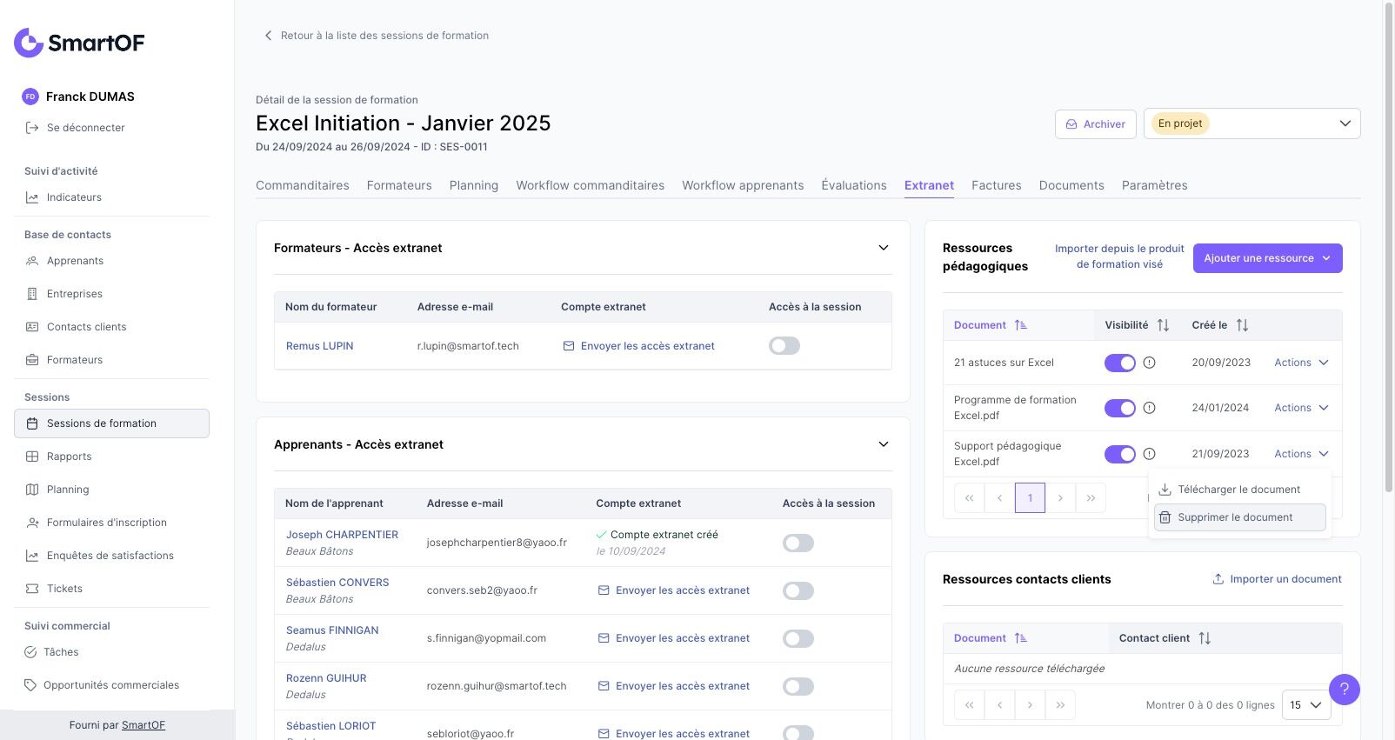Switch to the Factures tab

click(x=997, y=185)
